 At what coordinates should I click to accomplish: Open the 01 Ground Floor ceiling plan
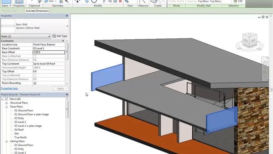[x=24, y=145]
